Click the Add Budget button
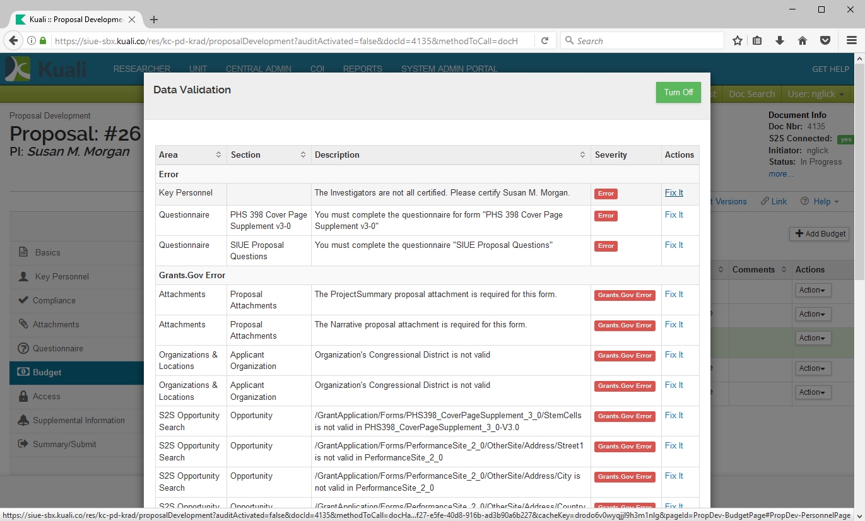Viewport: 865px width, 521px height. (x=819, y=233)
